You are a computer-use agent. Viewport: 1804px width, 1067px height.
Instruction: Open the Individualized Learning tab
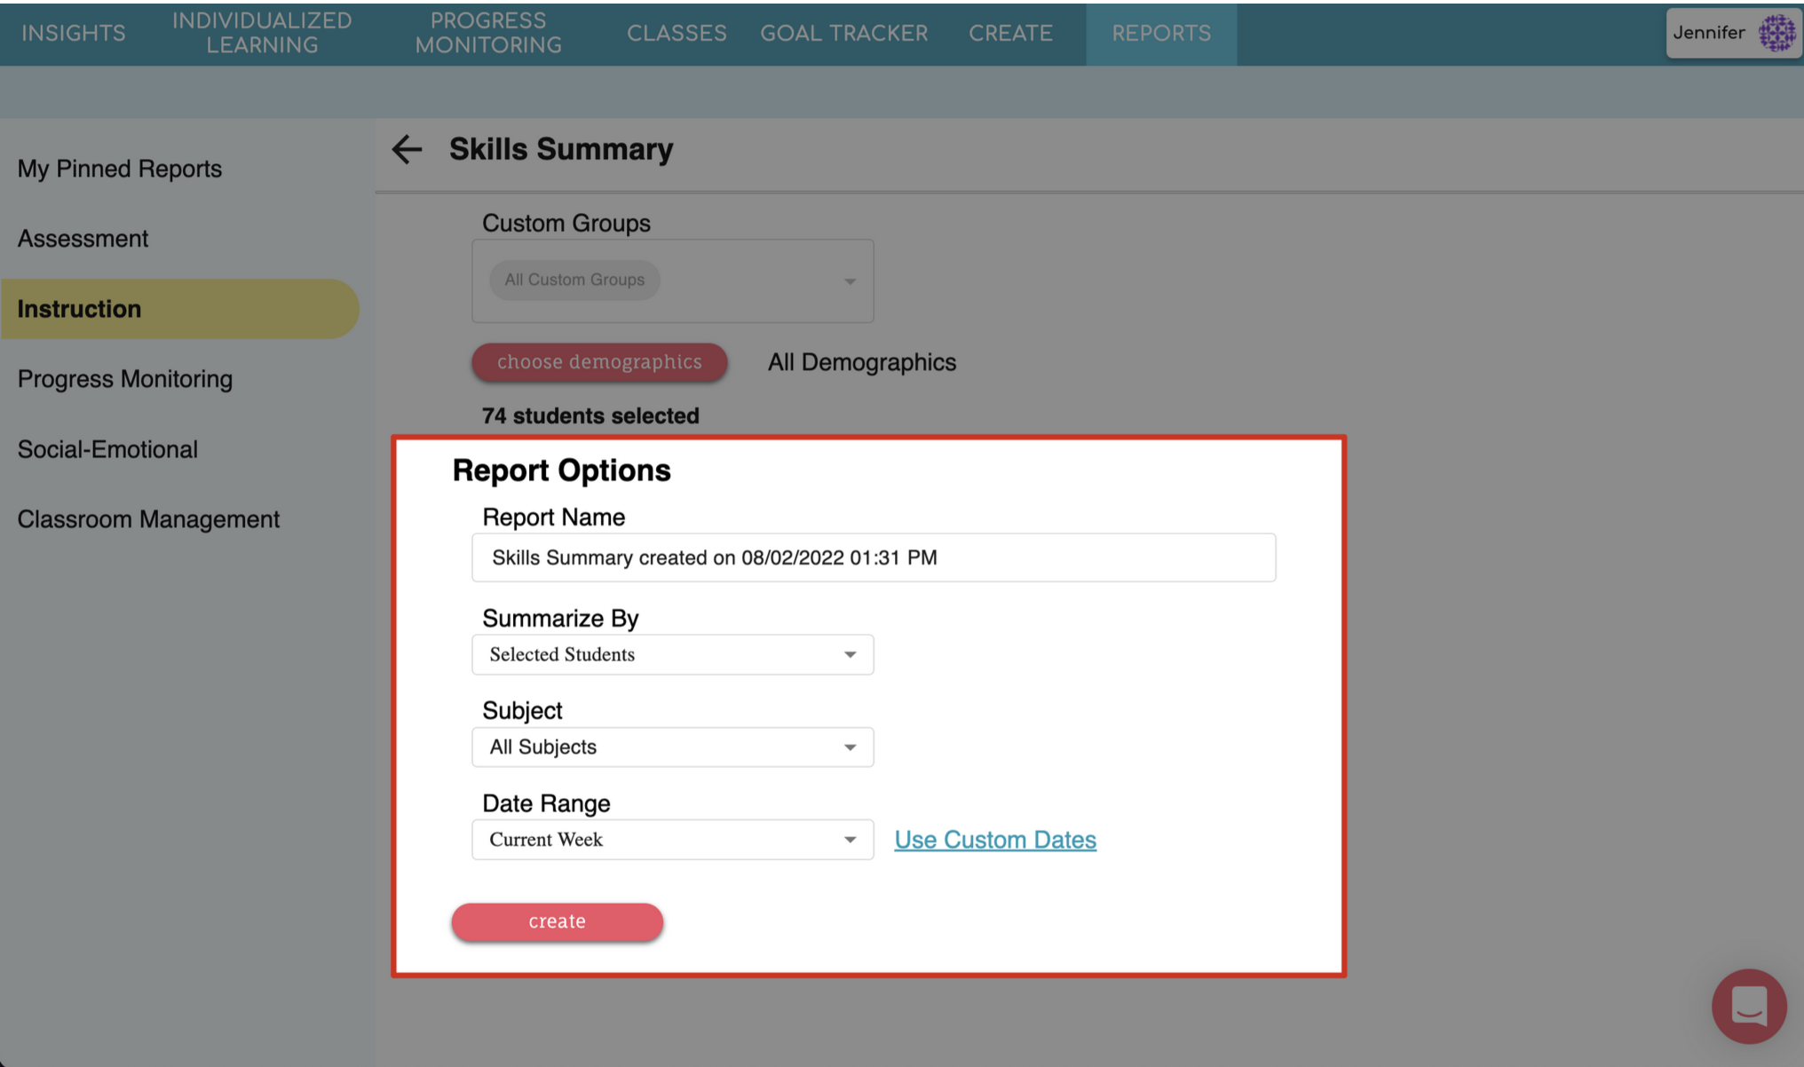(x=262, y=34)
